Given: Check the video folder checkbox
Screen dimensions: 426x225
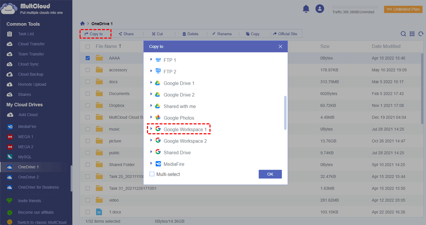Looking at the screenshot, I should click(x=88, y=200).
